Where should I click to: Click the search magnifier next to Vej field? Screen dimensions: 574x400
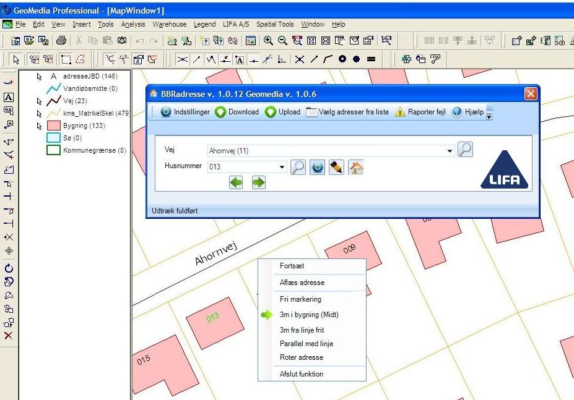465,150
